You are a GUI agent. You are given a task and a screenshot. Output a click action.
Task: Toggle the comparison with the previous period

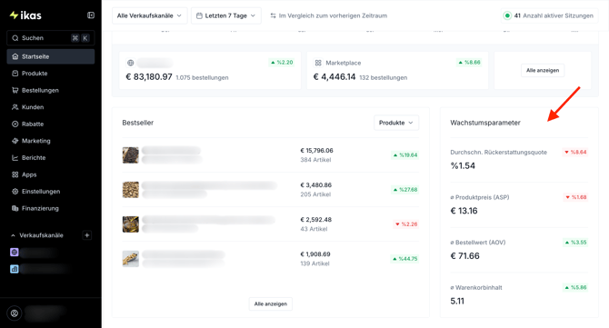tap(328, 15)
